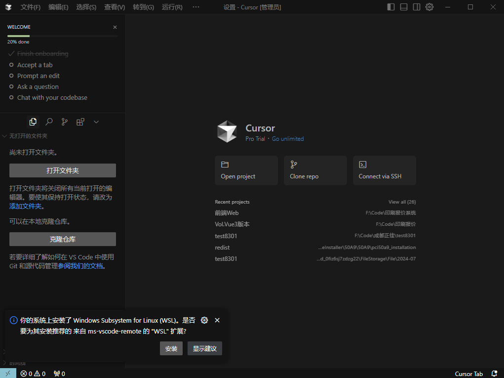This screenshot has width=504, height=378.
Task: Click the Cursor logo in title bar
Action: point(8,7)
